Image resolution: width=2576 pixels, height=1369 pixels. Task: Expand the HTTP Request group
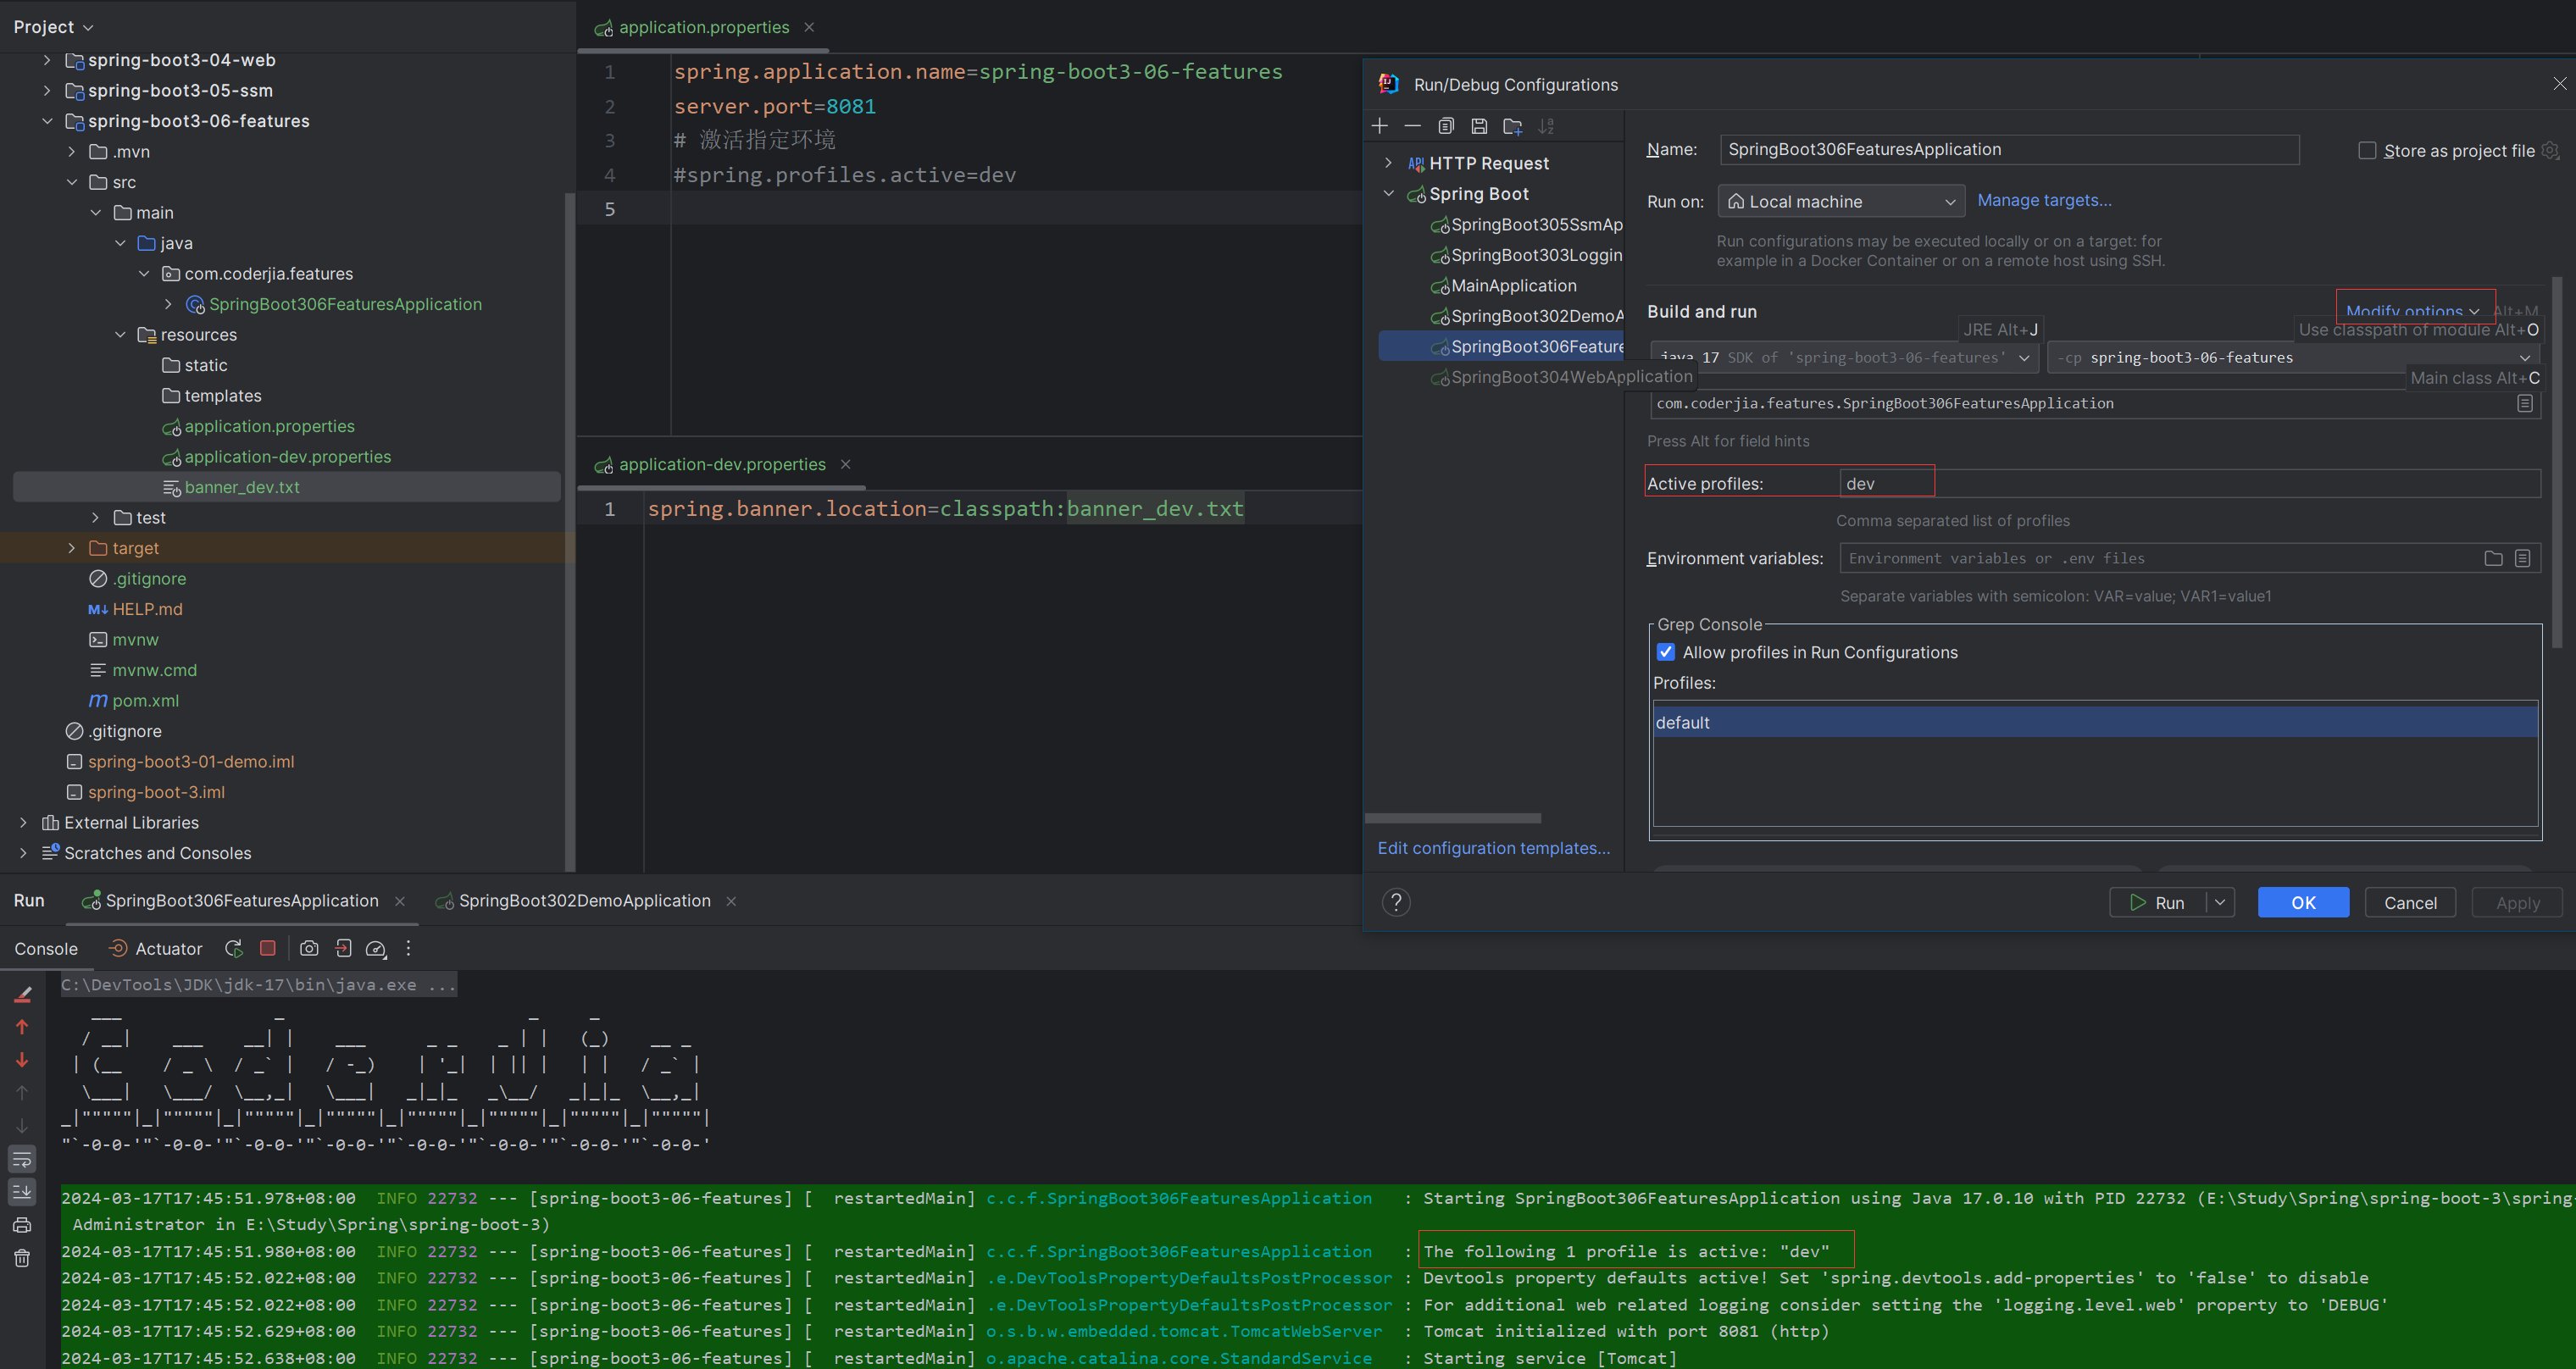pyautogui.click(x=1389, y=162)
